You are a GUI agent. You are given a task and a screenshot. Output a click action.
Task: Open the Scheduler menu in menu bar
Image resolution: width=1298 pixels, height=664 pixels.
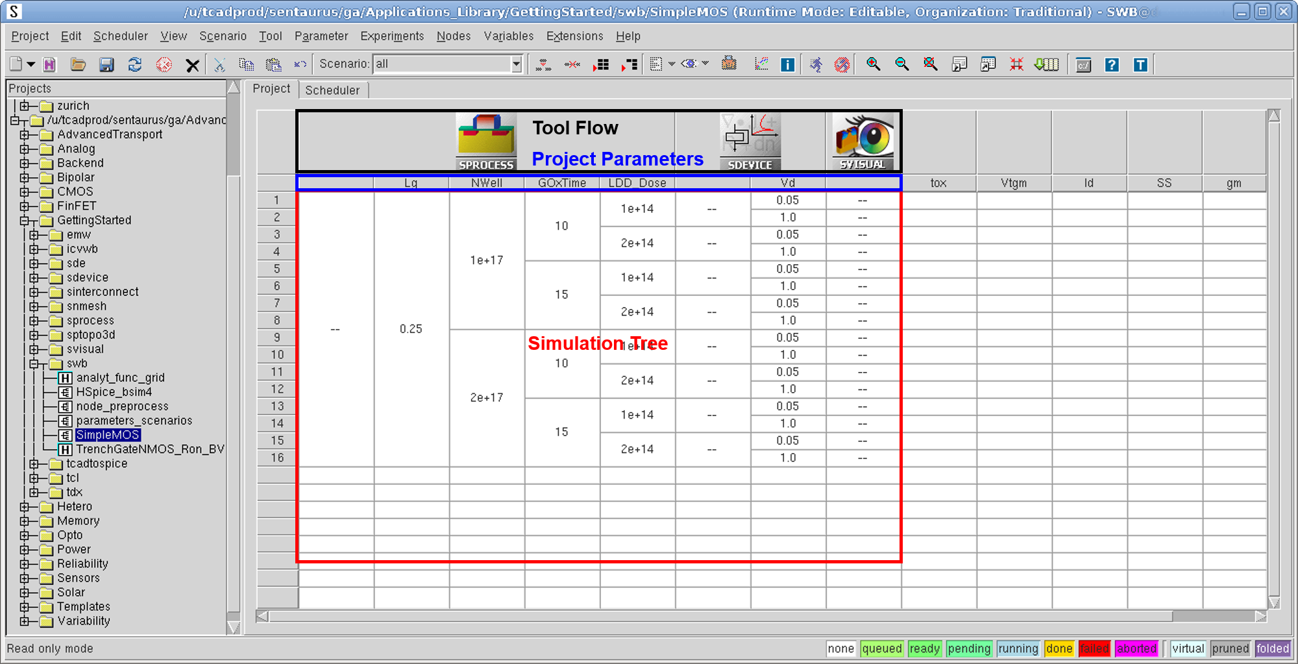tap(121, 36)
